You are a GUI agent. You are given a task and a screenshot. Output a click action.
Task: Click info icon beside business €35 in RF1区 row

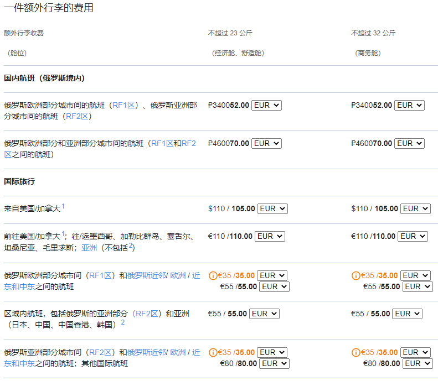pos(355,275)
